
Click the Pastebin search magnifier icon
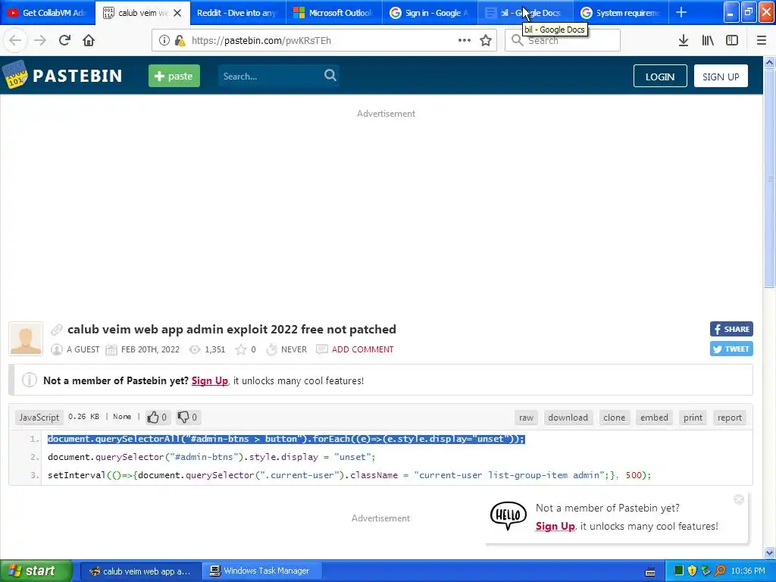pyautogui.click(x=330, y=75)
